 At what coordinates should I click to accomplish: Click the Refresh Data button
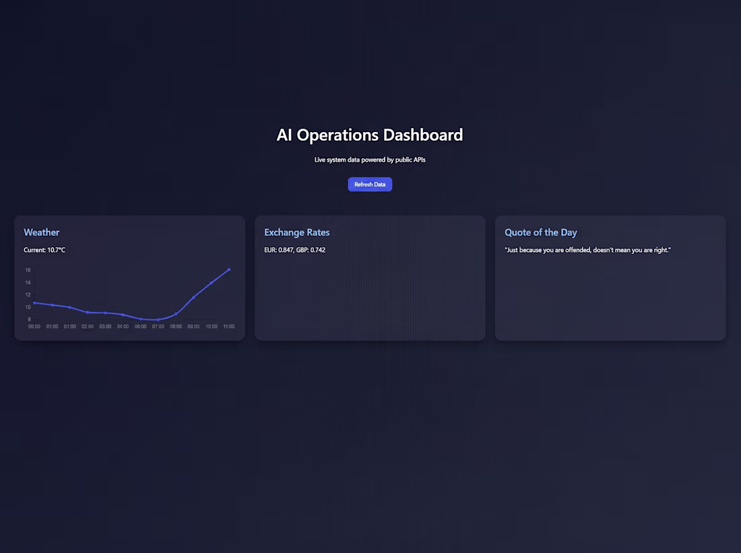pos(370,185)
